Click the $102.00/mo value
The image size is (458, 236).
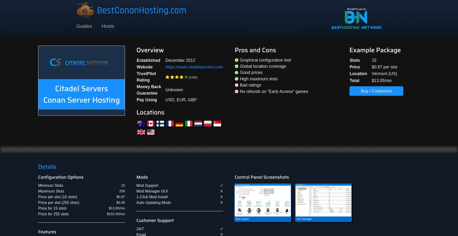[x=116, y=214]
